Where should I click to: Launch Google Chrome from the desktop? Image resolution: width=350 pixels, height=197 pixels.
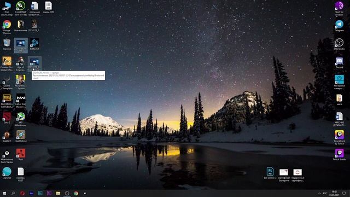7,27
